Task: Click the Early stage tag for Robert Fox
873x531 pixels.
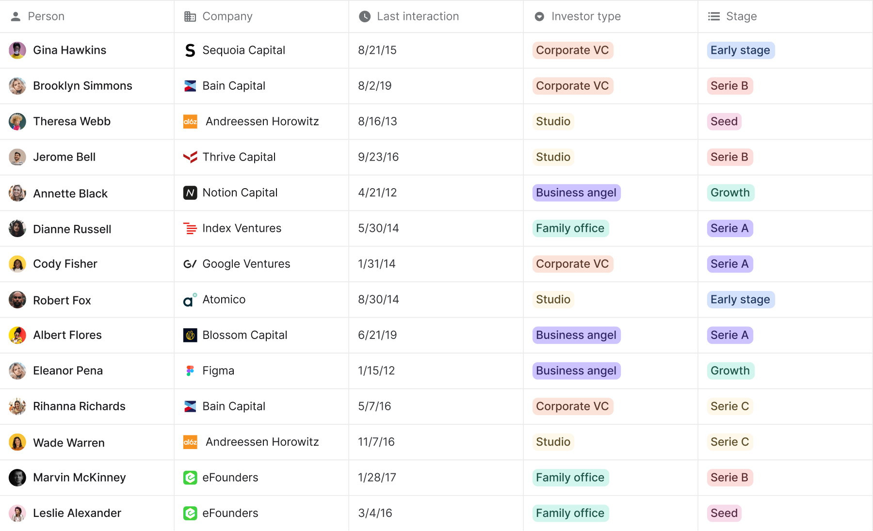Action: [741, 300]
